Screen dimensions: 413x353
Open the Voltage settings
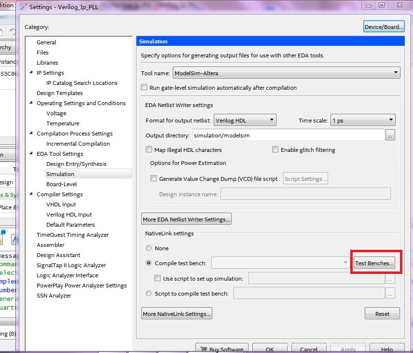[x=56, y=113]
